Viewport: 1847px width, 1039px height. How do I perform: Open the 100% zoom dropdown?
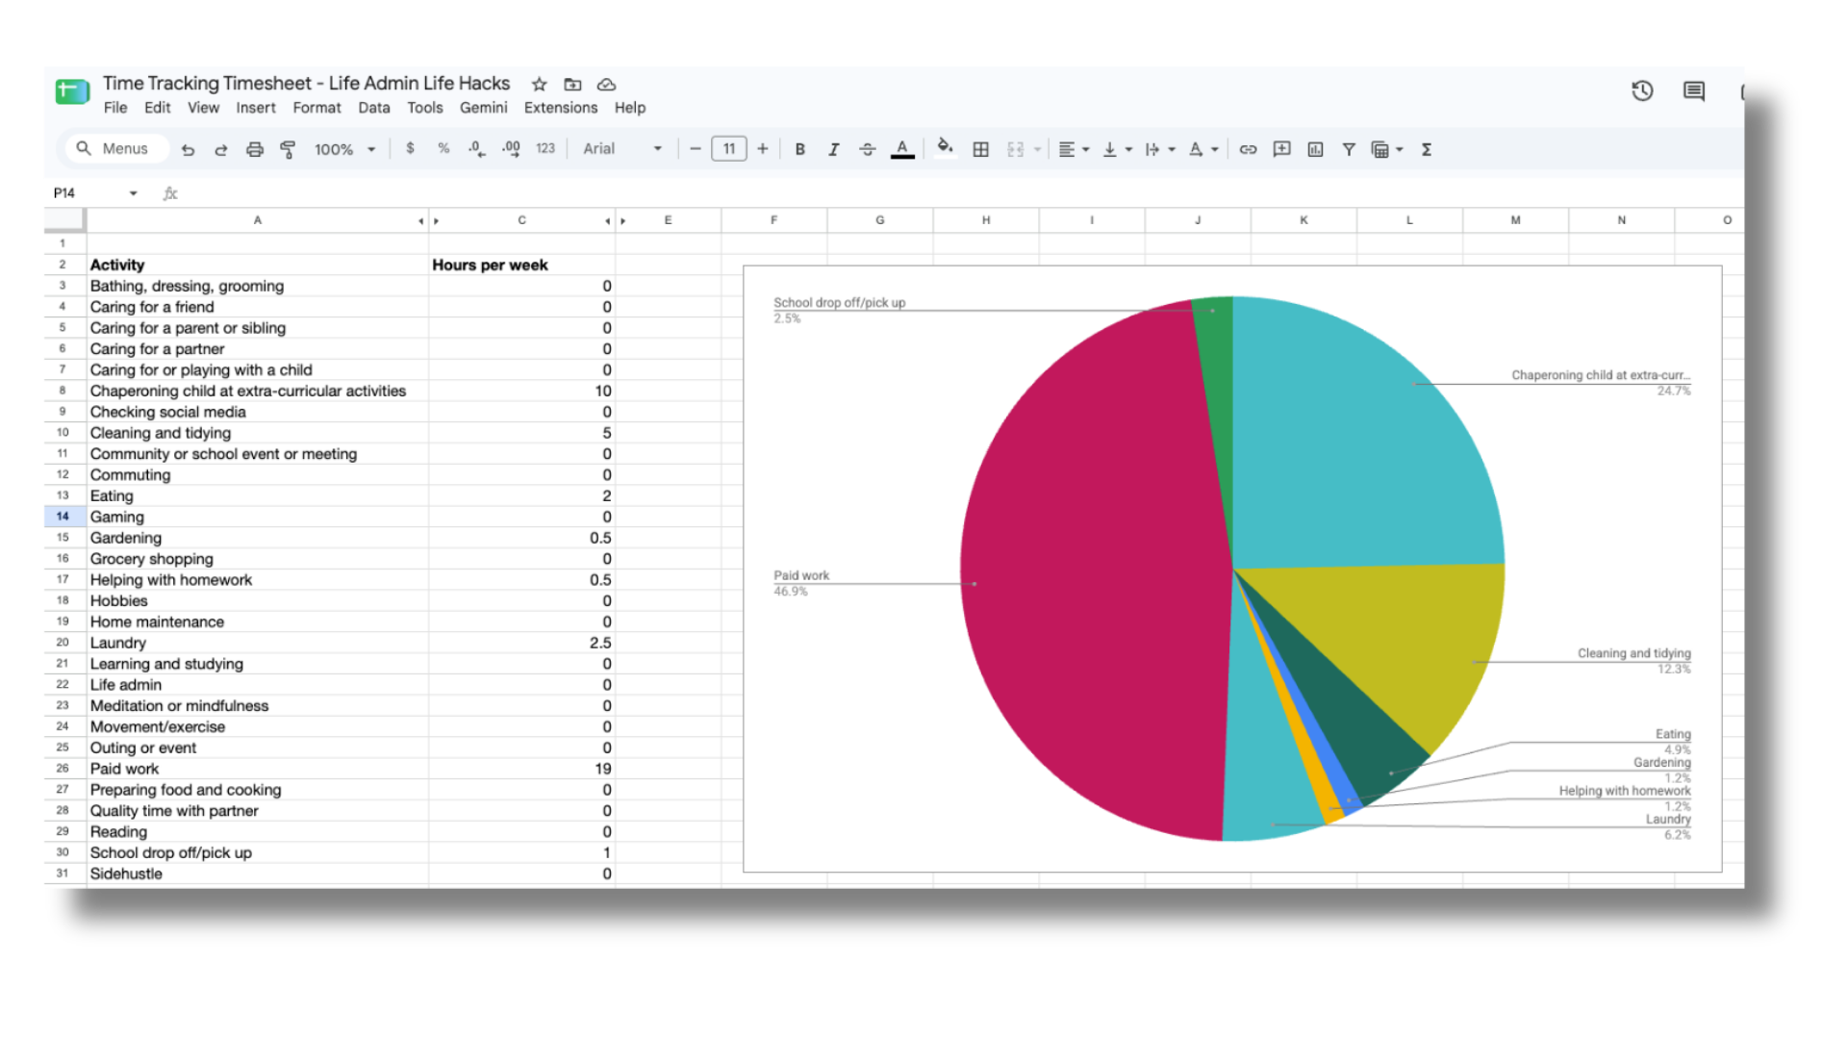tap(344, 149)
